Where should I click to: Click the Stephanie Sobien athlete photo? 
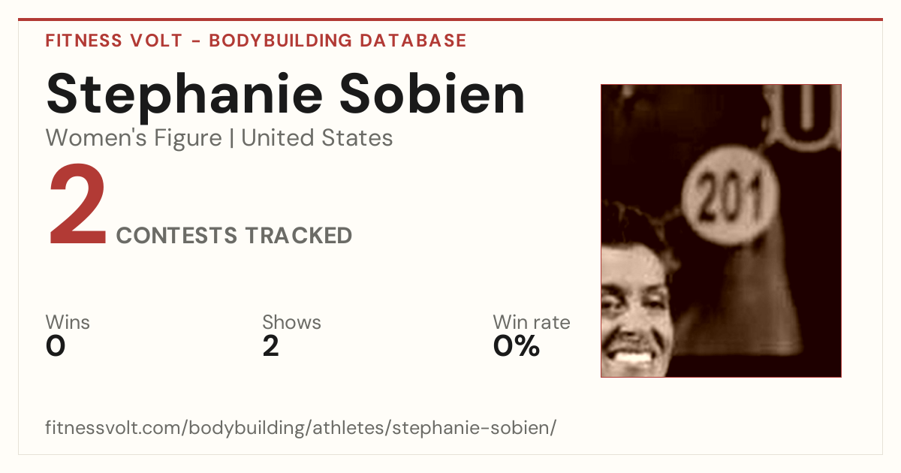tap(721, 230)
